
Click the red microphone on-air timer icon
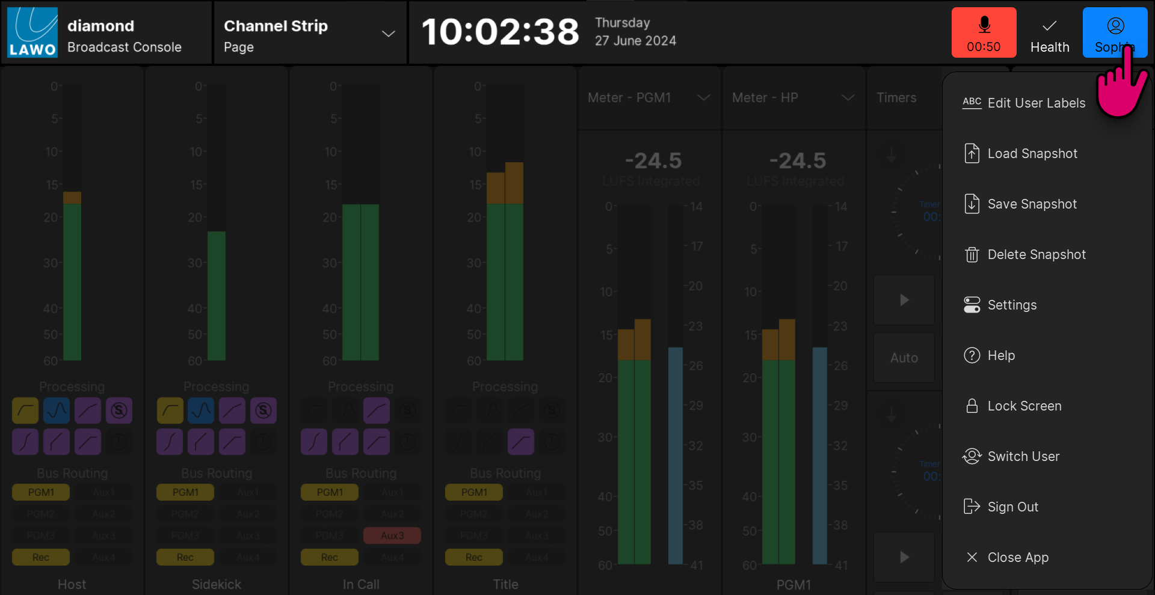point(984,25)
